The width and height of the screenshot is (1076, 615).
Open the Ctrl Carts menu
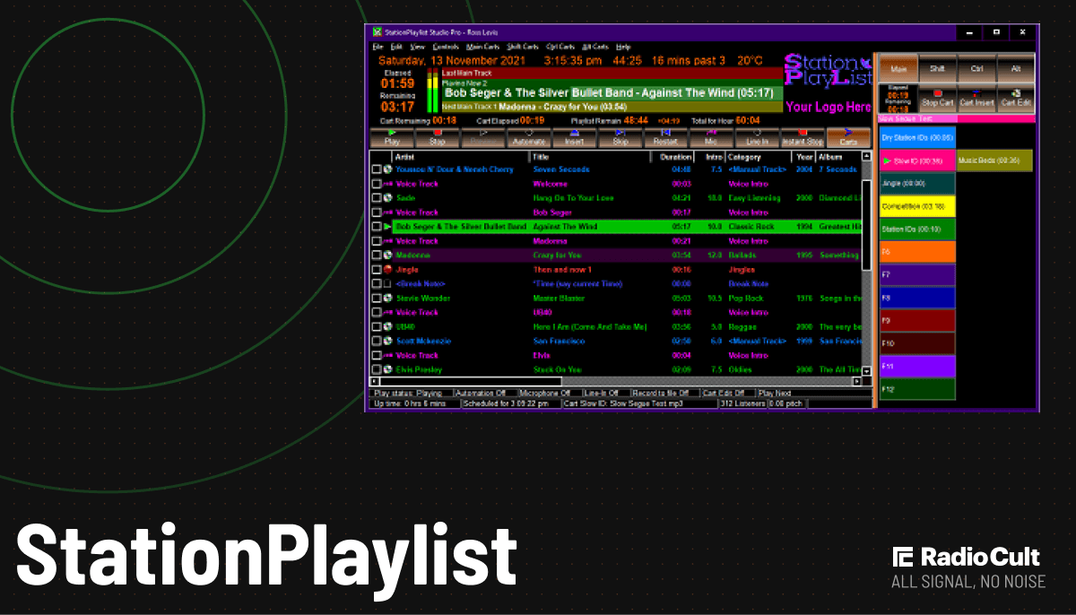[561, 47]
